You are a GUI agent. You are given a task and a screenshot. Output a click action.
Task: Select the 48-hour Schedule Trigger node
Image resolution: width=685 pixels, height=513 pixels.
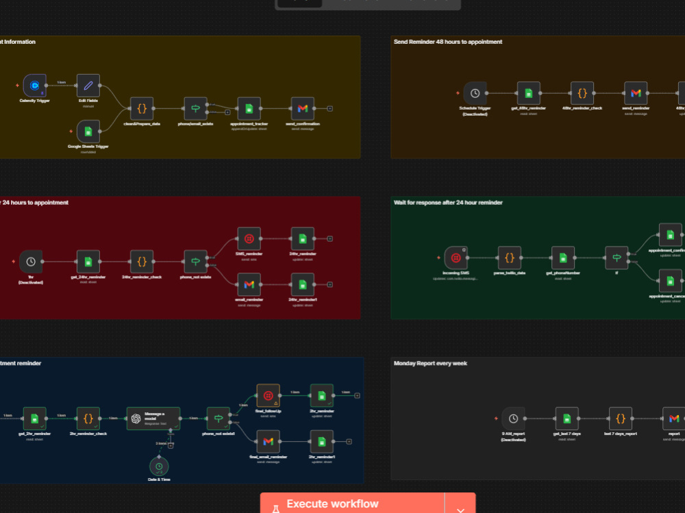(475, 93)
